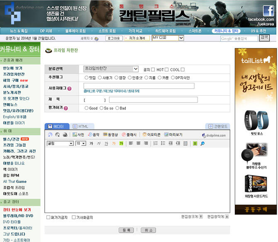Toggle underline text formatting

(x=106, y=143)
